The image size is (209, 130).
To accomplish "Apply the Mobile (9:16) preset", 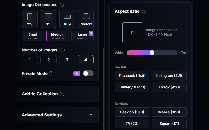I will coord(169,112).
